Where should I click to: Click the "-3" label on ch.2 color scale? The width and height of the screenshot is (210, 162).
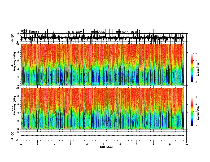pyautogui.click(x=195, y=97)
